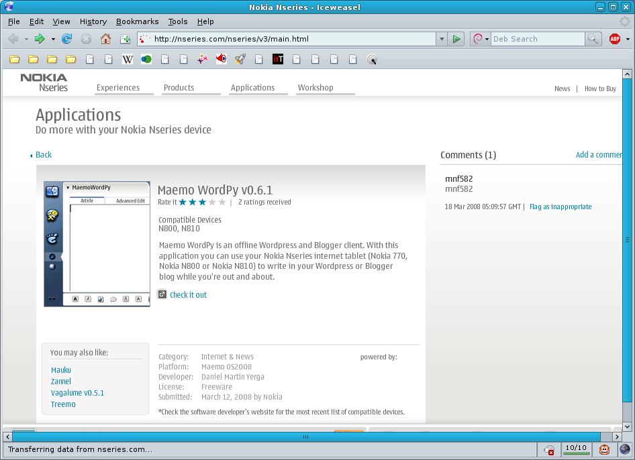
Task: Open the Tools menu
Action: tap(178, 21)
